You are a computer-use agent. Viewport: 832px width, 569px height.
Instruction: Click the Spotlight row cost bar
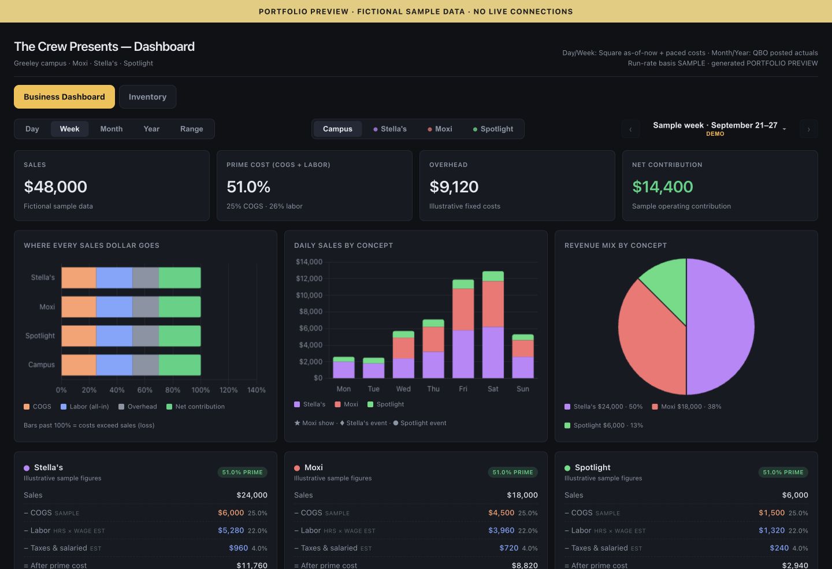click(131, 336)
